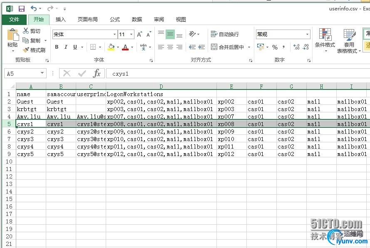Align text left
Viewport: 370px width, 248px height.
[161, 47]
